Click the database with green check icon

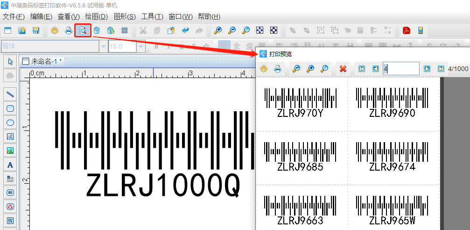point(111,30)
